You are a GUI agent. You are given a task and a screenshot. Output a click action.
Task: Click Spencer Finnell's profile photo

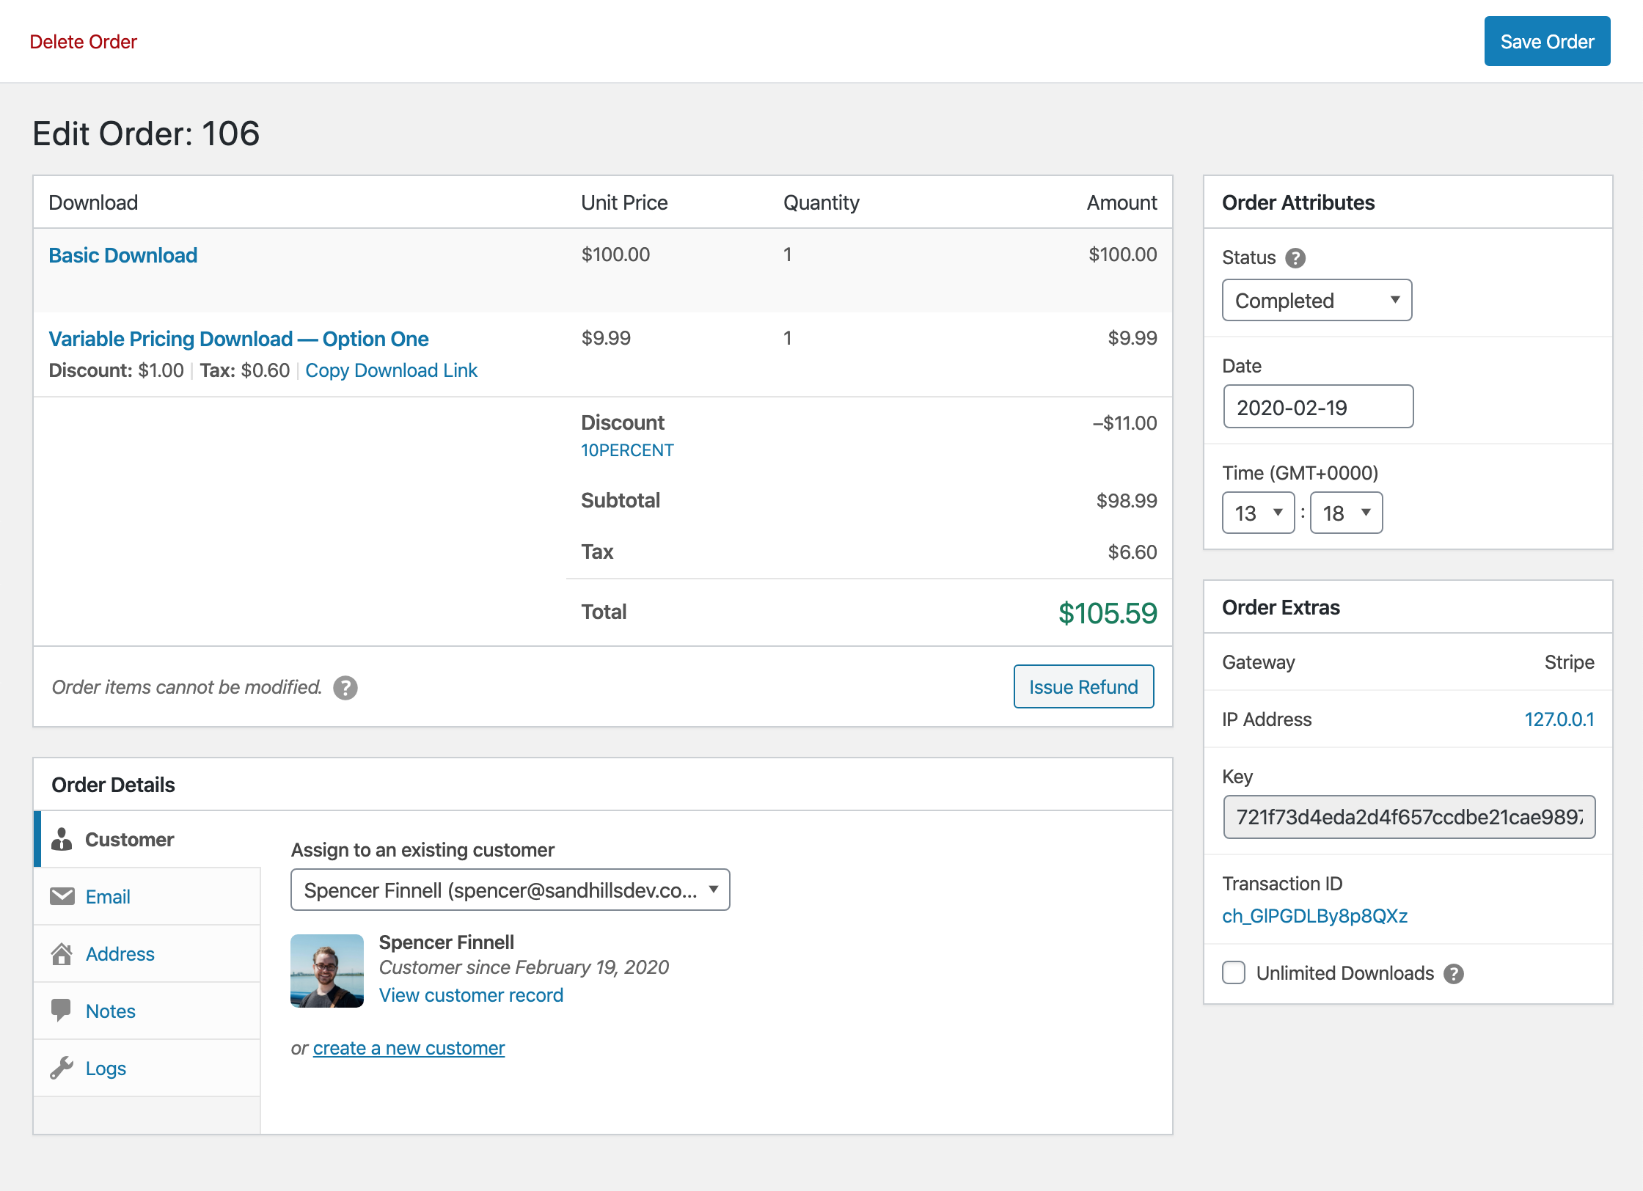(327, 970)
